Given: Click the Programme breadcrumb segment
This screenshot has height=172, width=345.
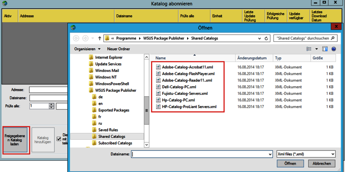Looking at the screenshot, I should click(x=126, y=38).
